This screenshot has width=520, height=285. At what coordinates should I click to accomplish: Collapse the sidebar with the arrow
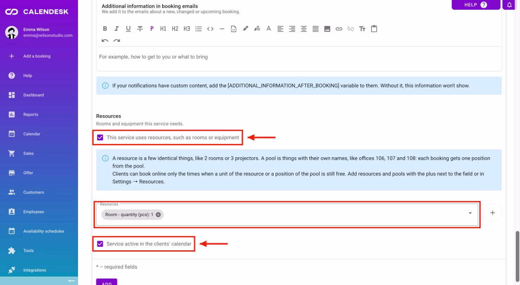(x=71, y=281)
